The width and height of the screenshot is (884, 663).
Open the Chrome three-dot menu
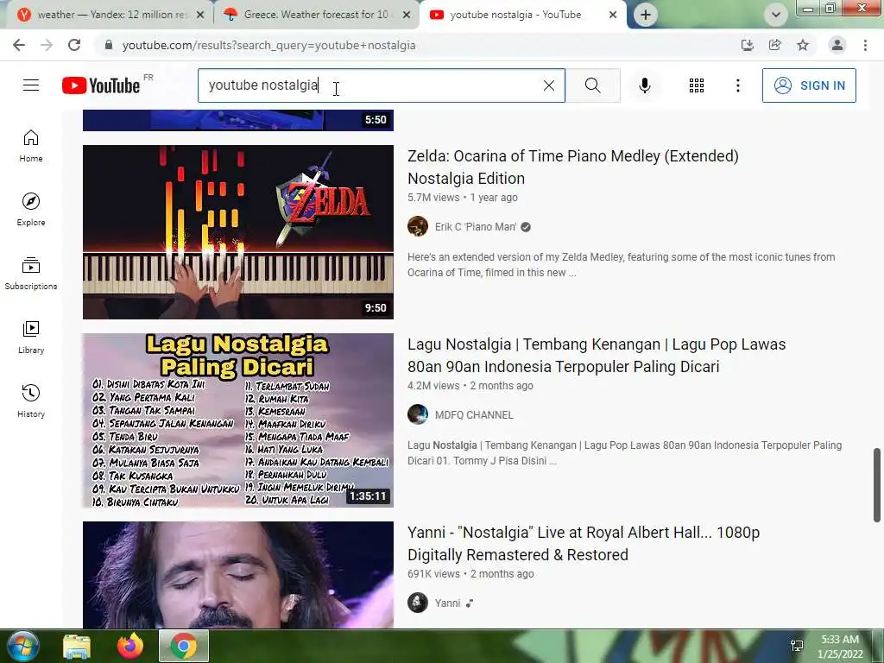(x=865, y=45)
